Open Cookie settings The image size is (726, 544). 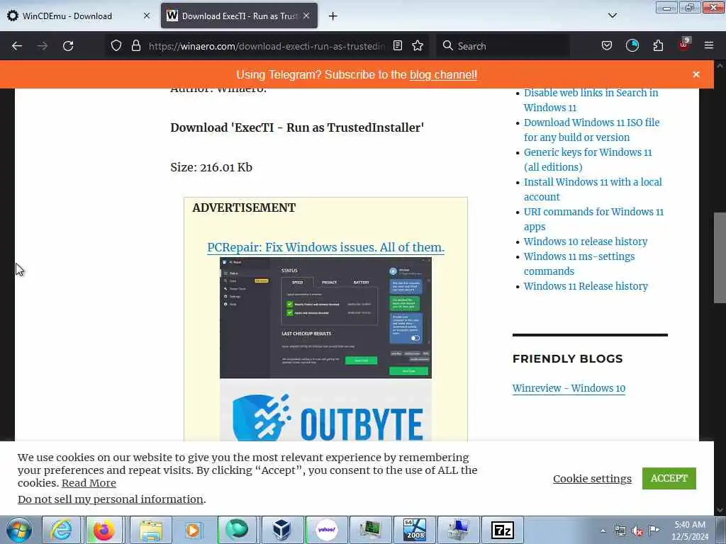point(592,479)
